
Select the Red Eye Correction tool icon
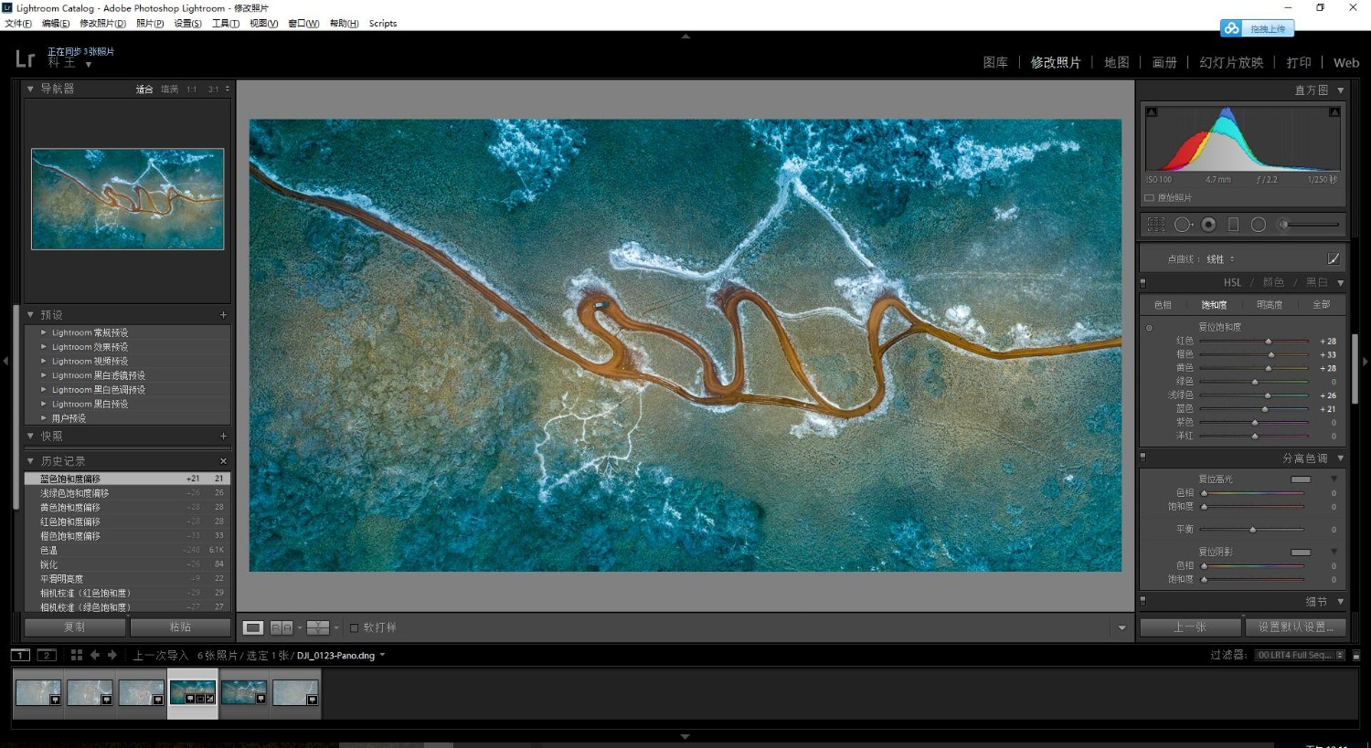[x=1208, y=225]
